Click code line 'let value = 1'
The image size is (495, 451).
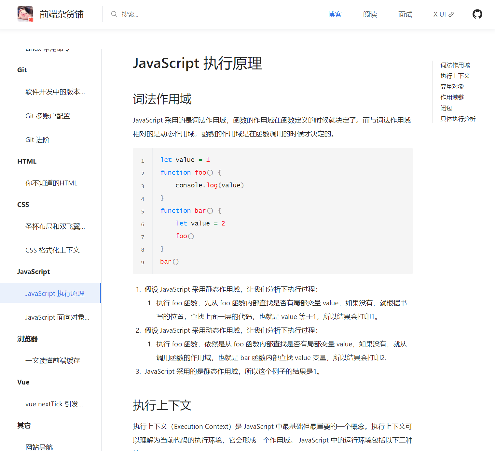(185, 160)
